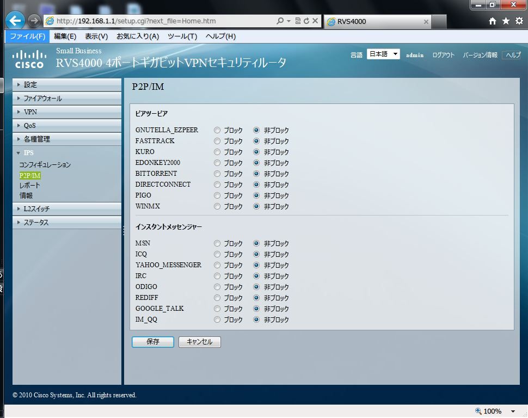Expand the L2スイッチ sidebar section
The image size is (528, 418).
tap(66, 209)
